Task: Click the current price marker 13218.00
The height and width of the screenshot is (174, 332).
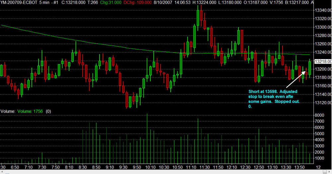Action: 323,61
